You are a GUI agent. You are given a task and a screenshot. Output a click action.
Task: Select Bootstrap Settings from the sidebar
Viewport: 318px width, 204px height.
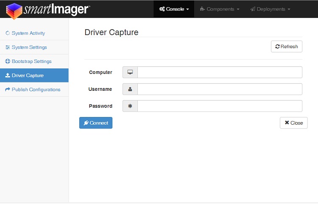[31, 61]
